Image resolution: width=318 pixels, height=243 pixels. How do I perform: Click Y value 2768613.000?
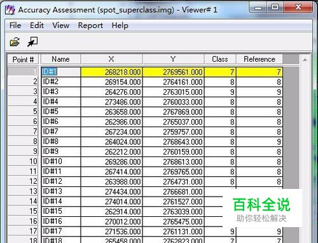tap(174, 162)
